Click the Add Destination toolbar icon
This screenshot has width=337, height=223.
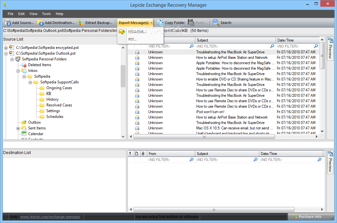pos(40,23)
